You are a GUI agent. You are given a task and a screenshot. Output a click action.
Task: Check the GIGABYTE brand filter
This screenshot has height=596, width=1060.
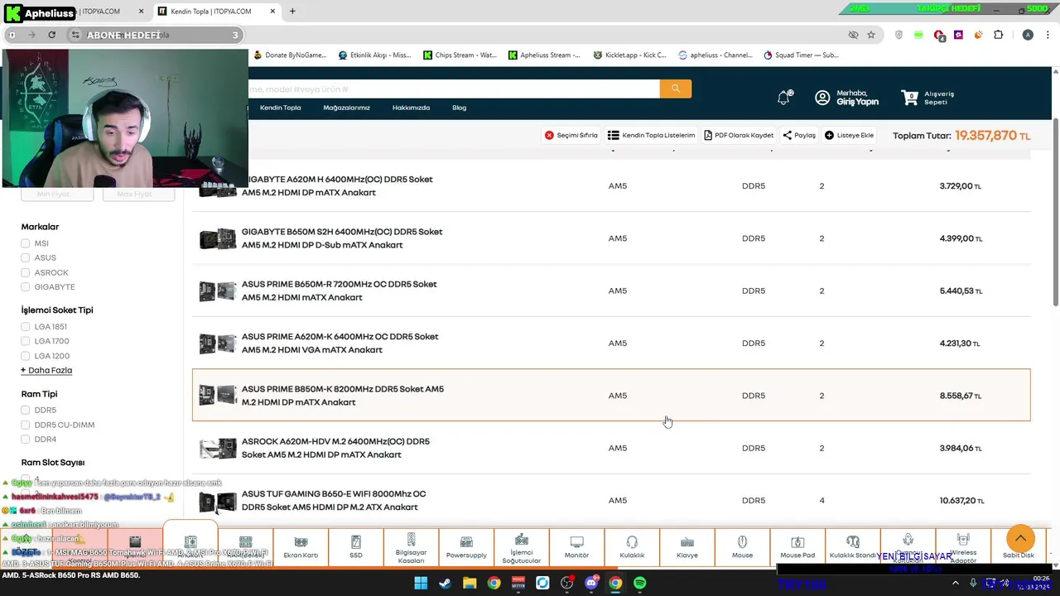click(x=26, y=286)
